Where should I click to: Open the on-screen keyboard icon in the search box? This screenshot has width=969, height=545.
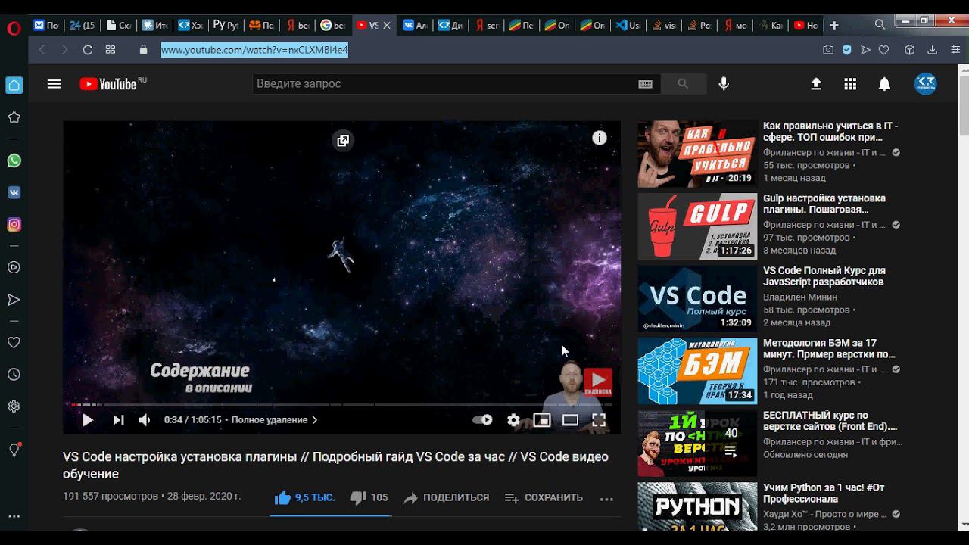645,84
